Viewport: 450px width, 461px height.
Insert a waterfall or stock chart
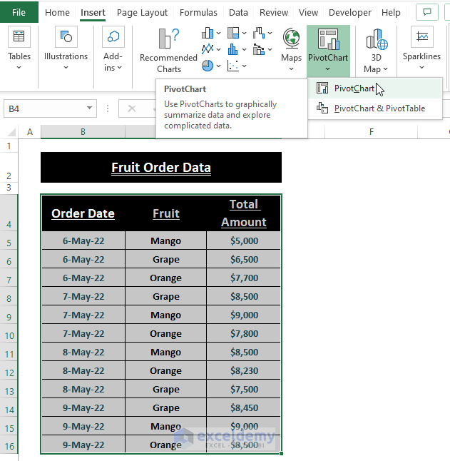(259, 33)
